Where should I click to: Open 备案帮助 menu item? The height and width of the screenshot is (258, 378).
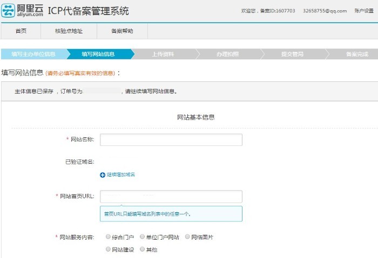(122, 31)
